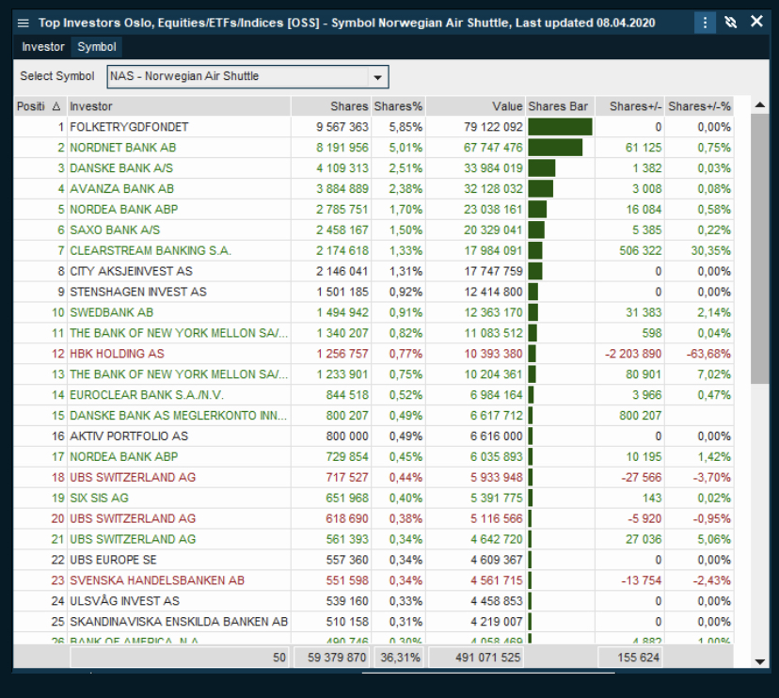Click the total shares 59 379 870
Screen dimensions: 779x698
pos(337,658)
